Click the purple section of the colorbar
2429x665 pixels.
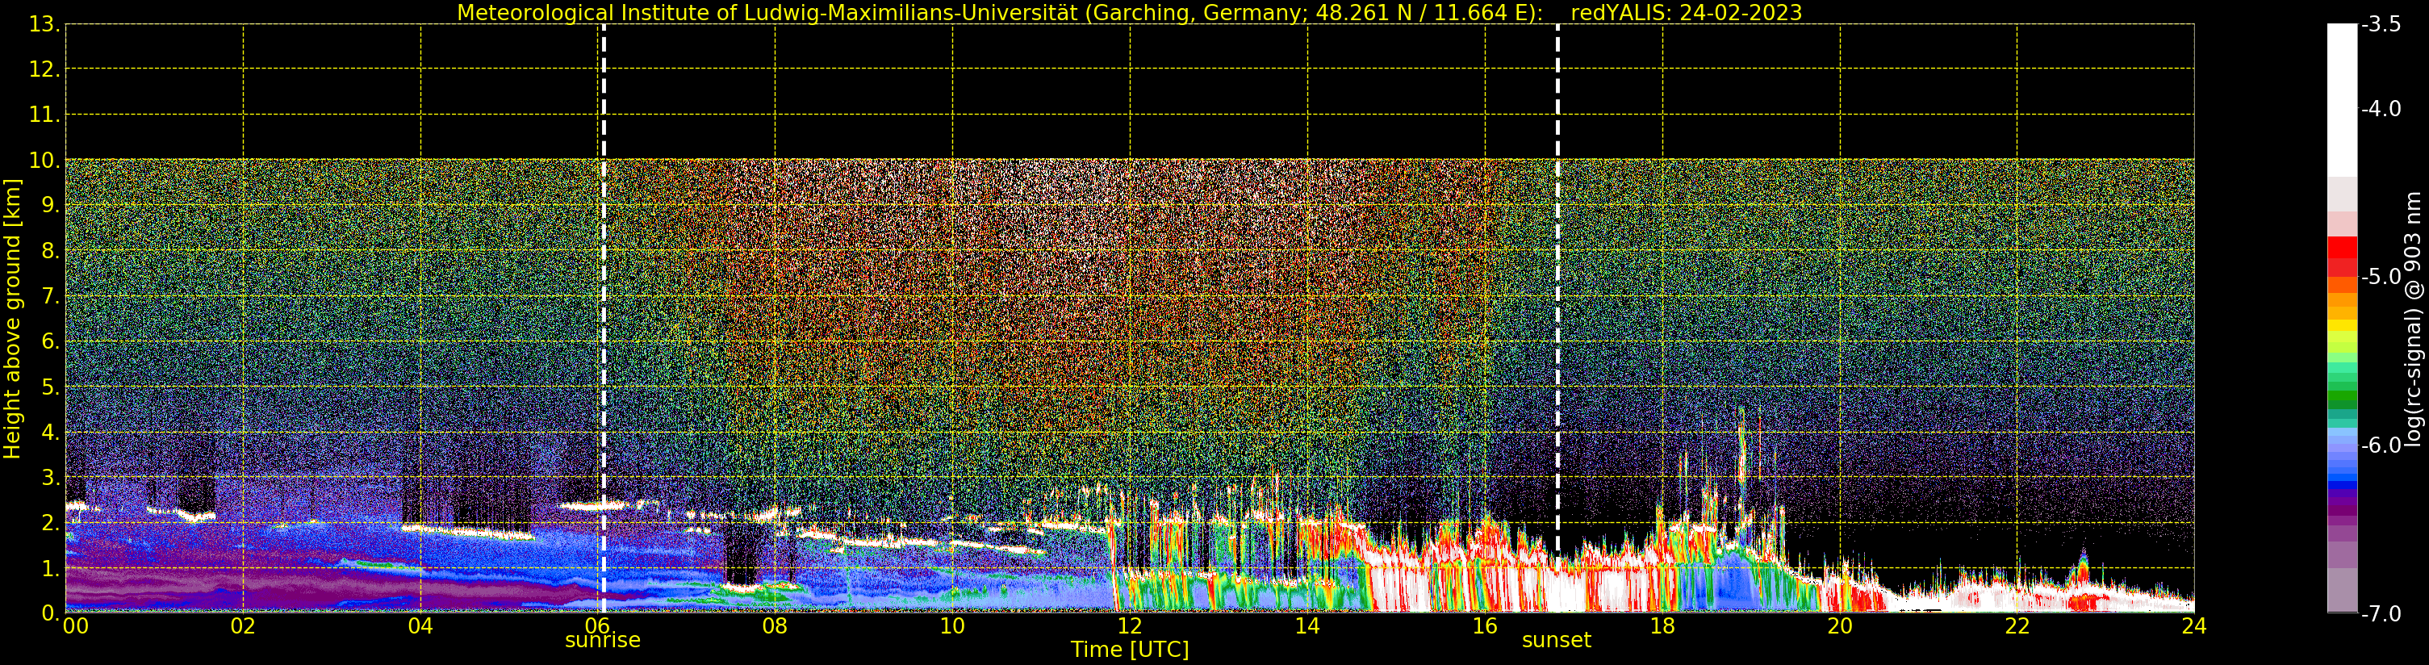click(2342, 509)
